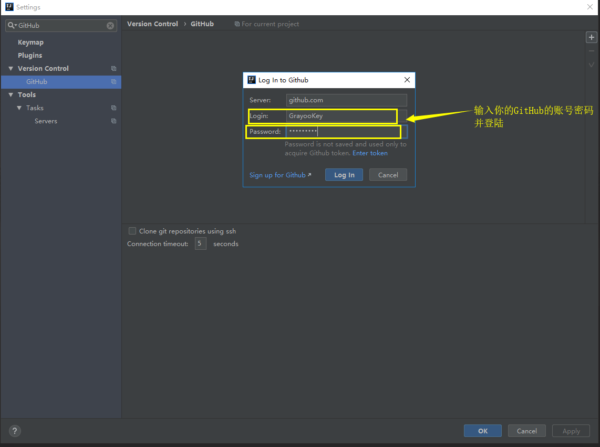Open help with question mark button
The height and width of the screenshot is (447, 600).
point(15,431)
